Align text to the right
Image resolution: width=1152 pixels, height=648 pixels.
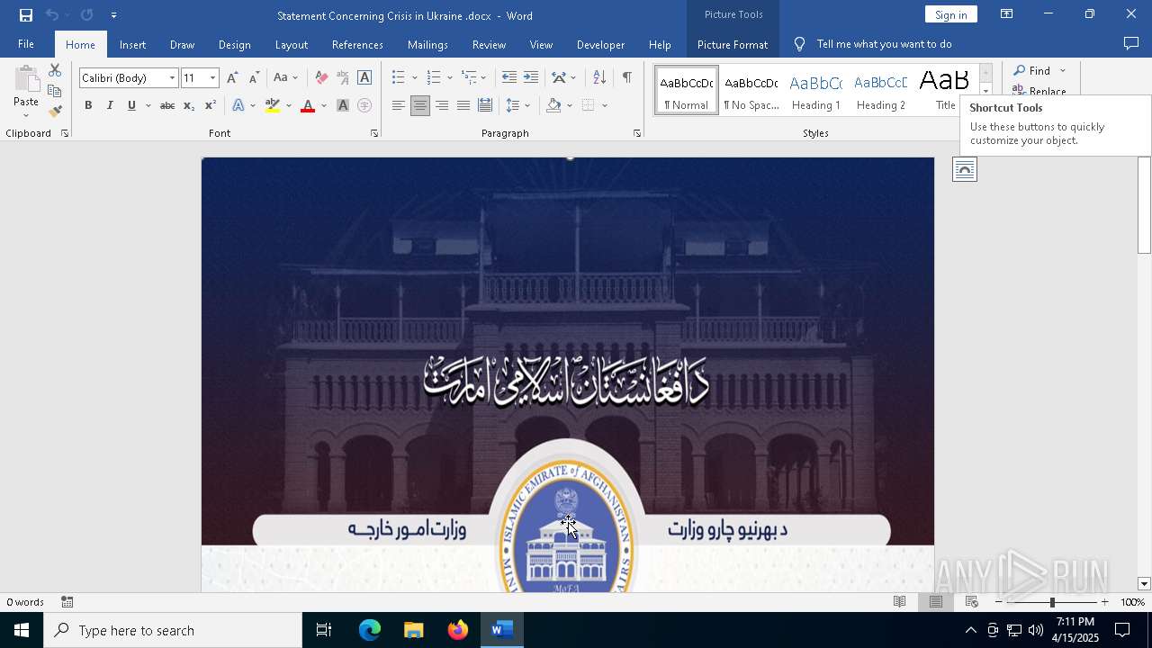tap(442, 106)
